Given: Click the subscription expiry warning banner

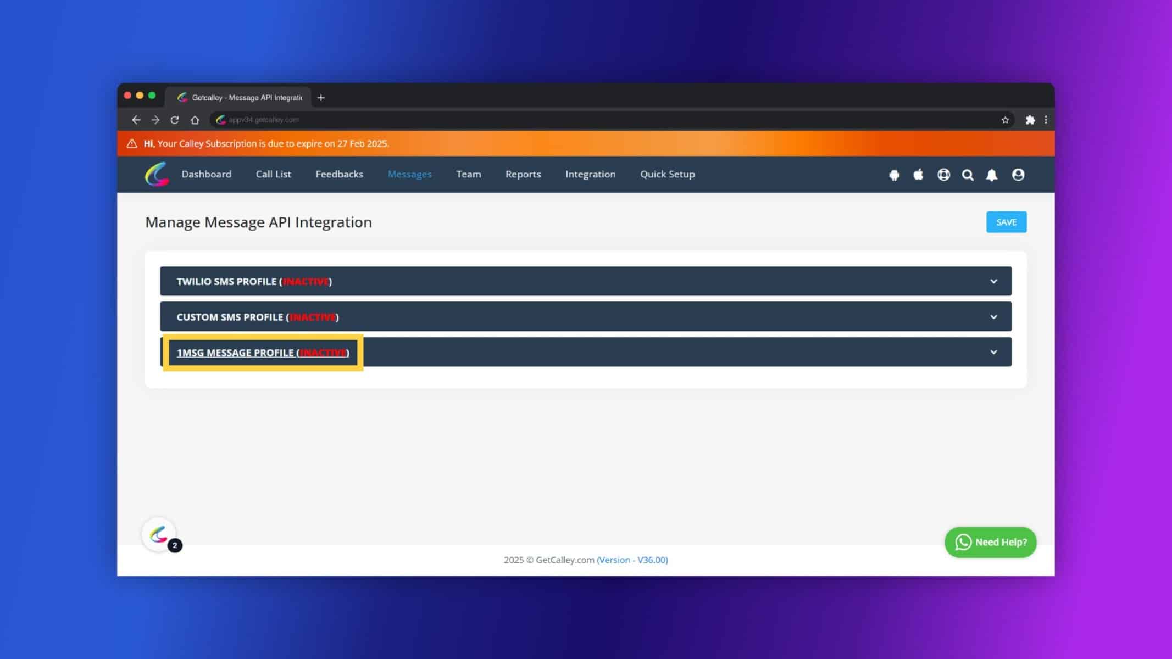Looking at the screenshot, I should pos(586,144).
